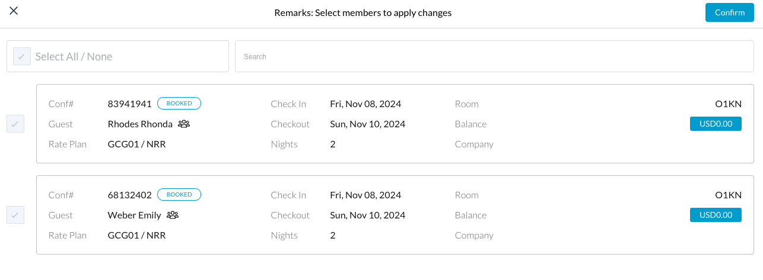763x280 pixels.
Task: Check the box for Weber Emily reservation
Action: pos(15,215)
